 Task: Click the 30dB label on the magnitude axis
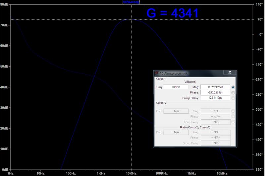point(4,108)
